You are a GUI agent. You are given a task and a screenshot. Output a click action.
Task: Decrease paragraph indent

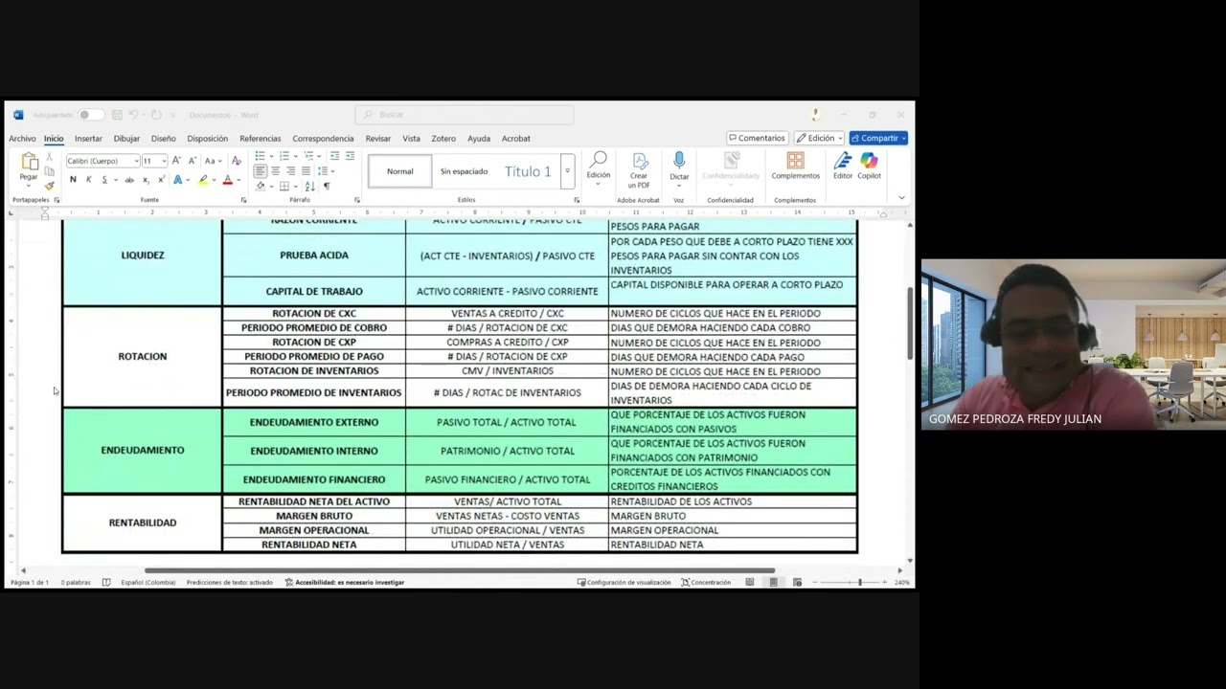click(334, 156)
